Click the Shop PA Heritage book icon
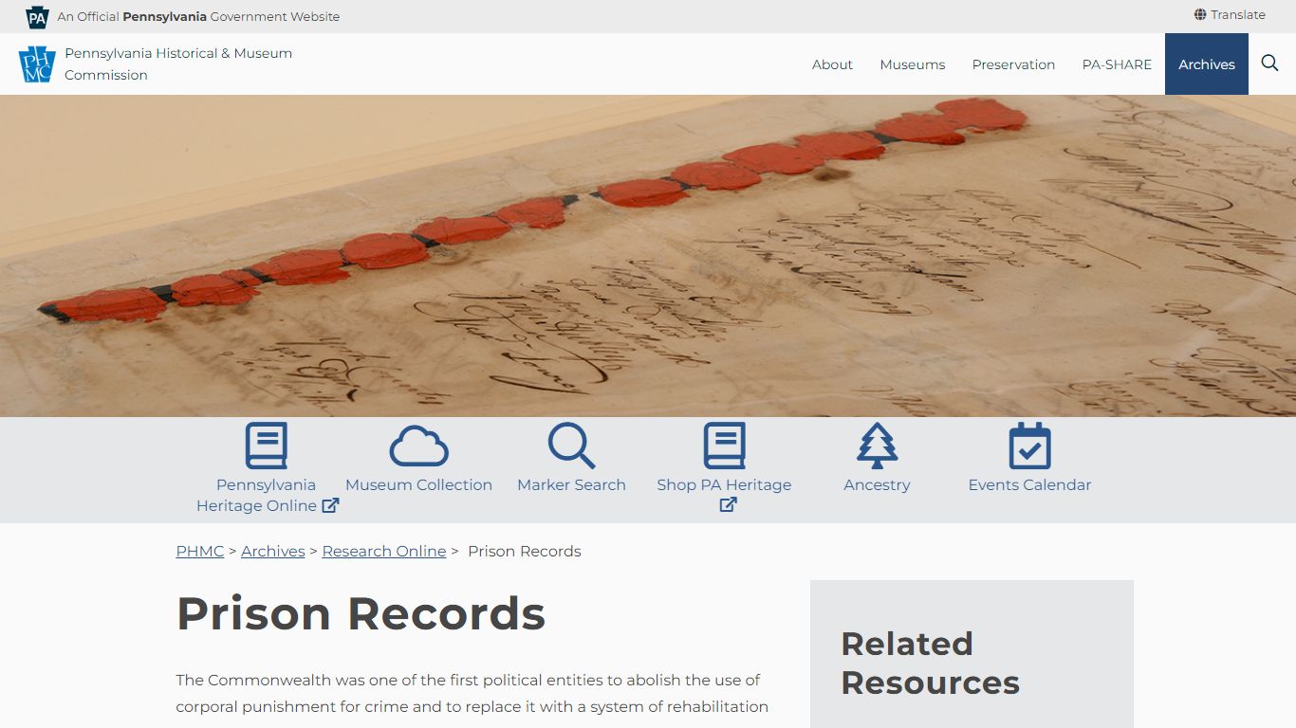Image resolution: width=1296 pixels, height=728 pixels. point(724,444)
